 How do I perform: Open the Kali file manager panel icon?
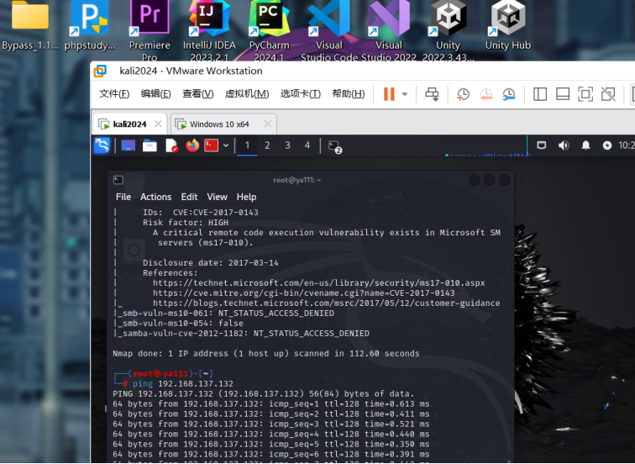(x=150, y=145)
